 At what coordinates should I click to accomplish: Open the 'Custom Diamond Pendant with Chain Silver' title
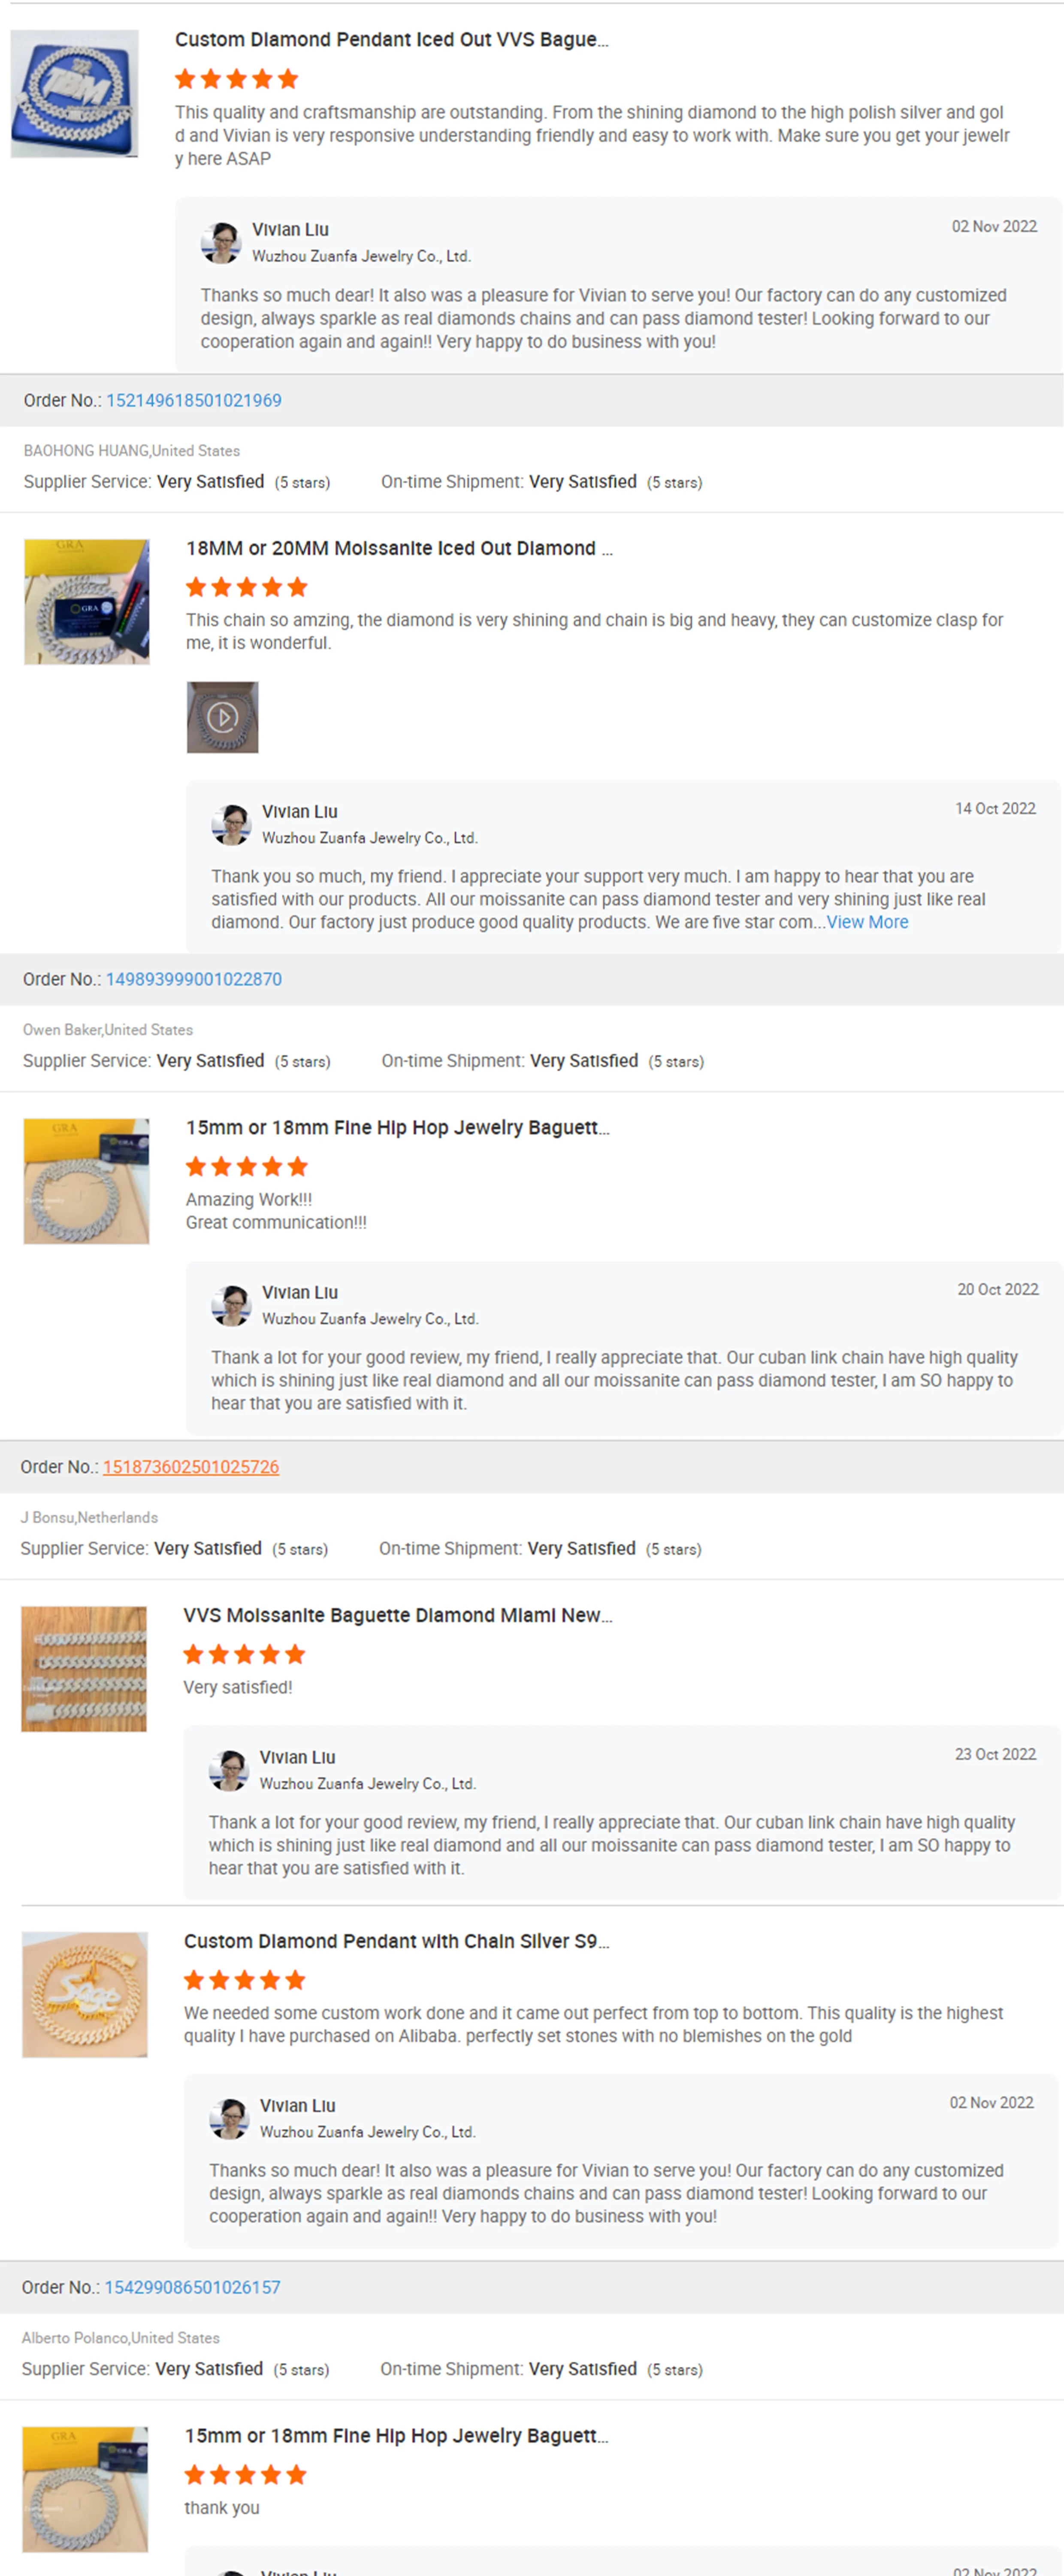tap(396, 1941)
